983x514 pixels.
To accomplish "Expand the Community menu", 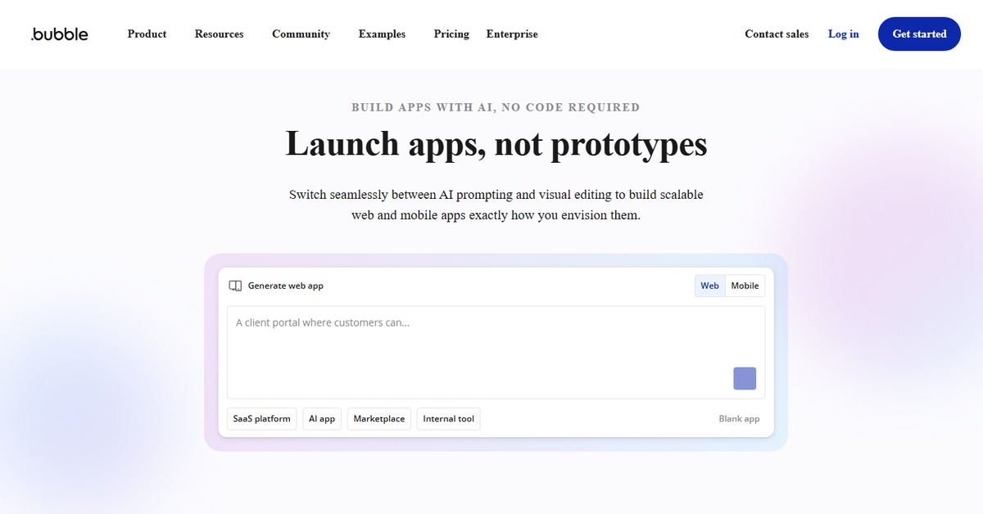I will tap(301, 34).
